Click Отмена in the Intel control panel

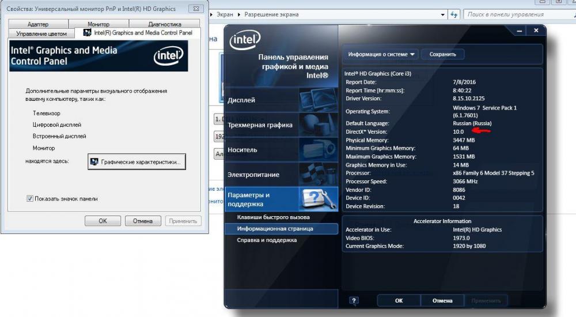(x=442, y=301)
